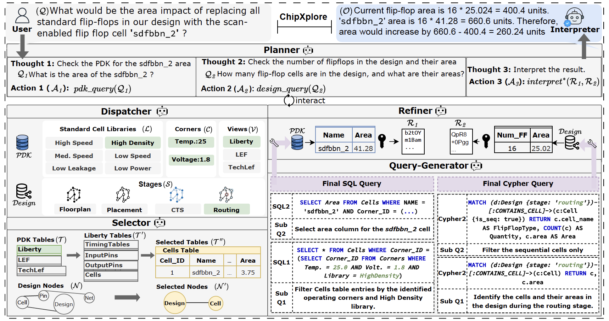The height and width of the screenshot is (321, 609).
Task: Click the User person icon
Action: [x=22, y=16]
